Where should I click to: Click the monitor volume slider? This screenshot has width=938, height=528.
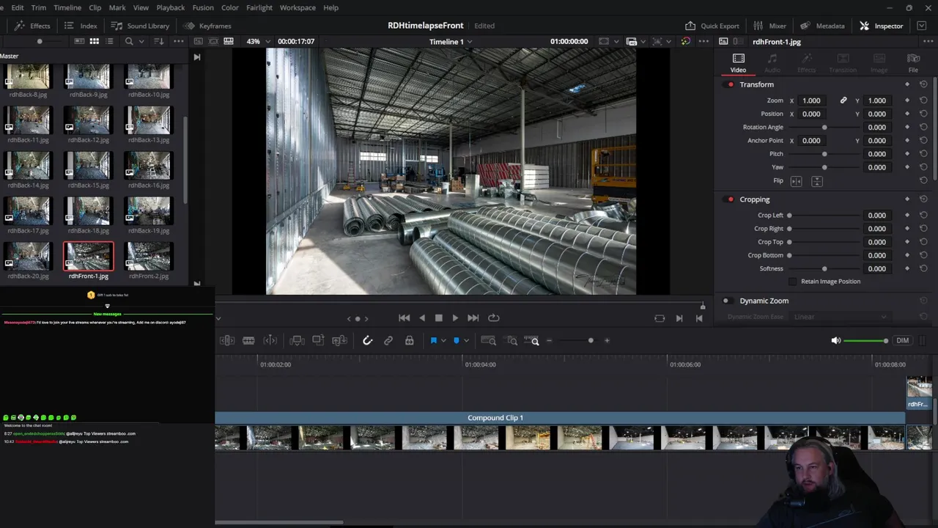point(865,340)
